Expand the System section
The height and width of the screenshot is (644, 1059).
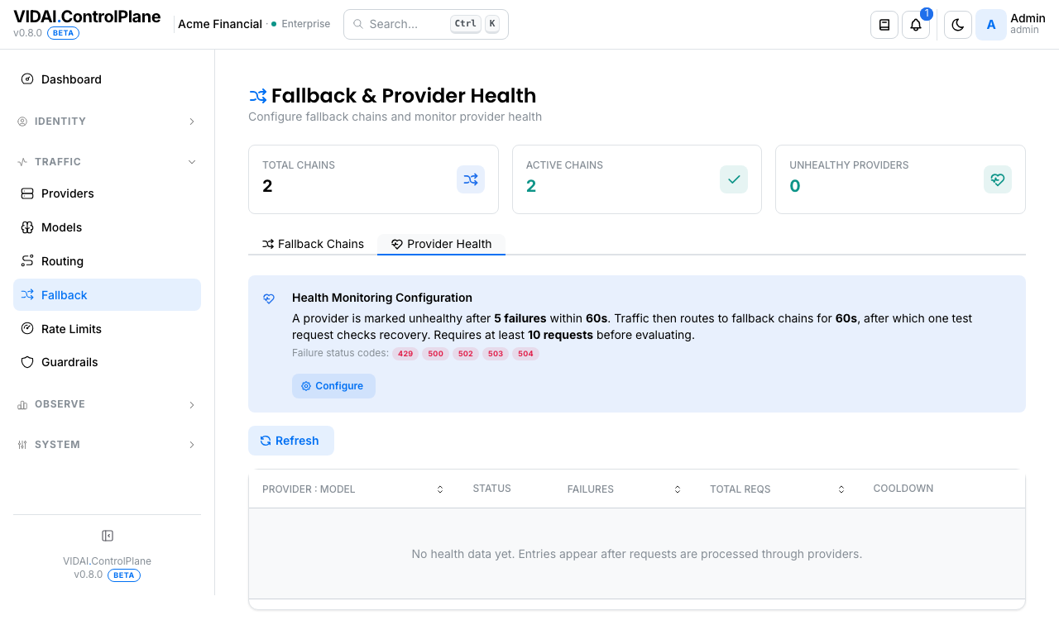coord(107,445)
